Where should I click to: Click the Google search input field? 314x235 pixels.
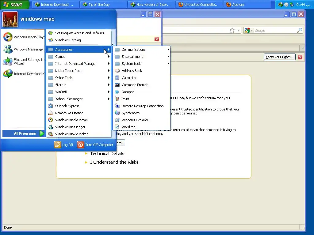click(x=275, y=31)
